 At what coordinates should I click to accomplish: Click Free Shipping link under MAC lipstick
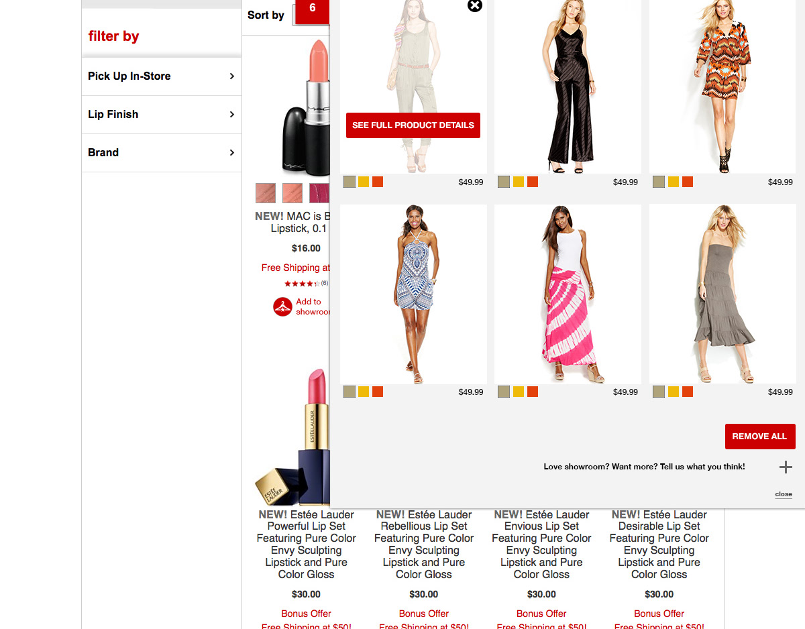pyautogui.click(x=296, y=268)
